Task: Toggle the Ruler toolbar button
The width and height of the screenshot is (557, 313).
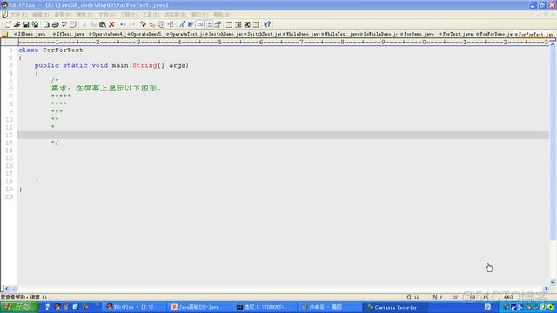Action: coord(209,24)
